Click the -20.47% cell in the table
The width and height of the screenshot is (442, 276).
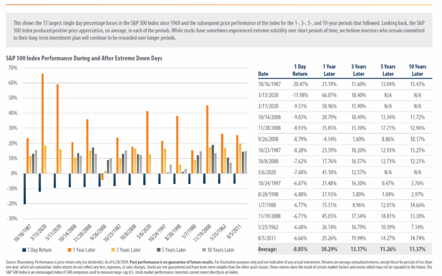click(300, 84)
